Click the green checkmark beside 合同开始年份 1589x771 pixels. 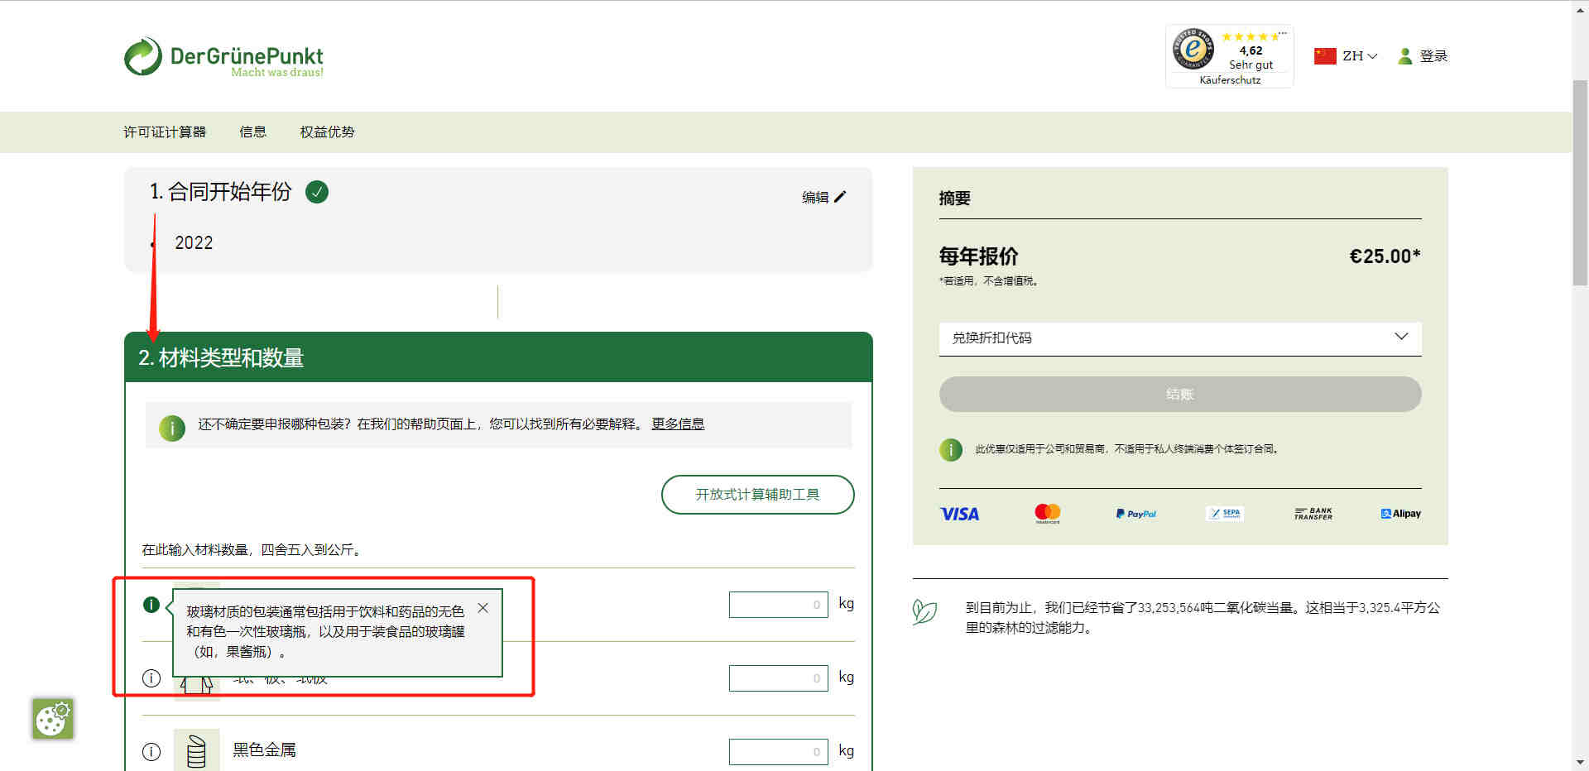tap(317, 192)
